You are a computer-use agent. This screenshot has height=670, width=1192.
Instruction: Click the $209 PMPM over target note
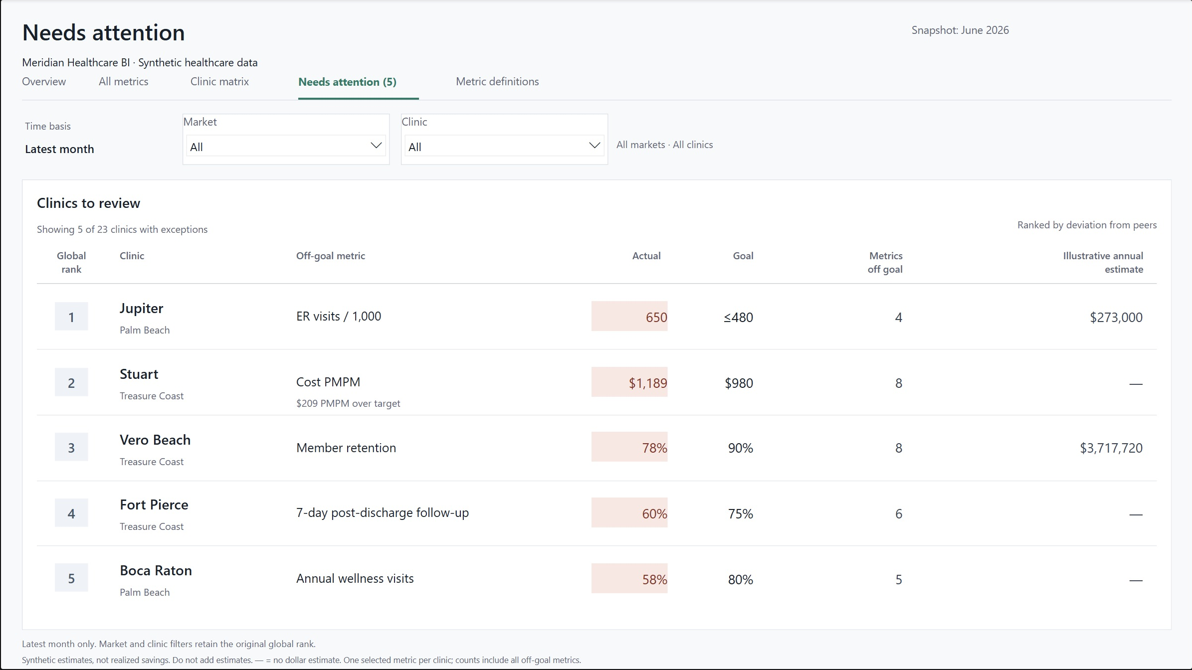coord(348,403)
